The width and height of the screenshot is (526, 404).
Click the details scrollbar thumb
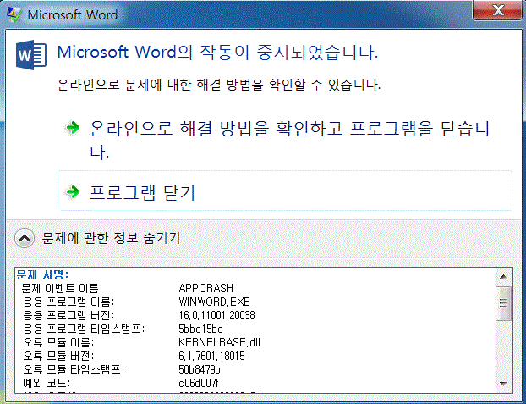(x=503, y=303)
